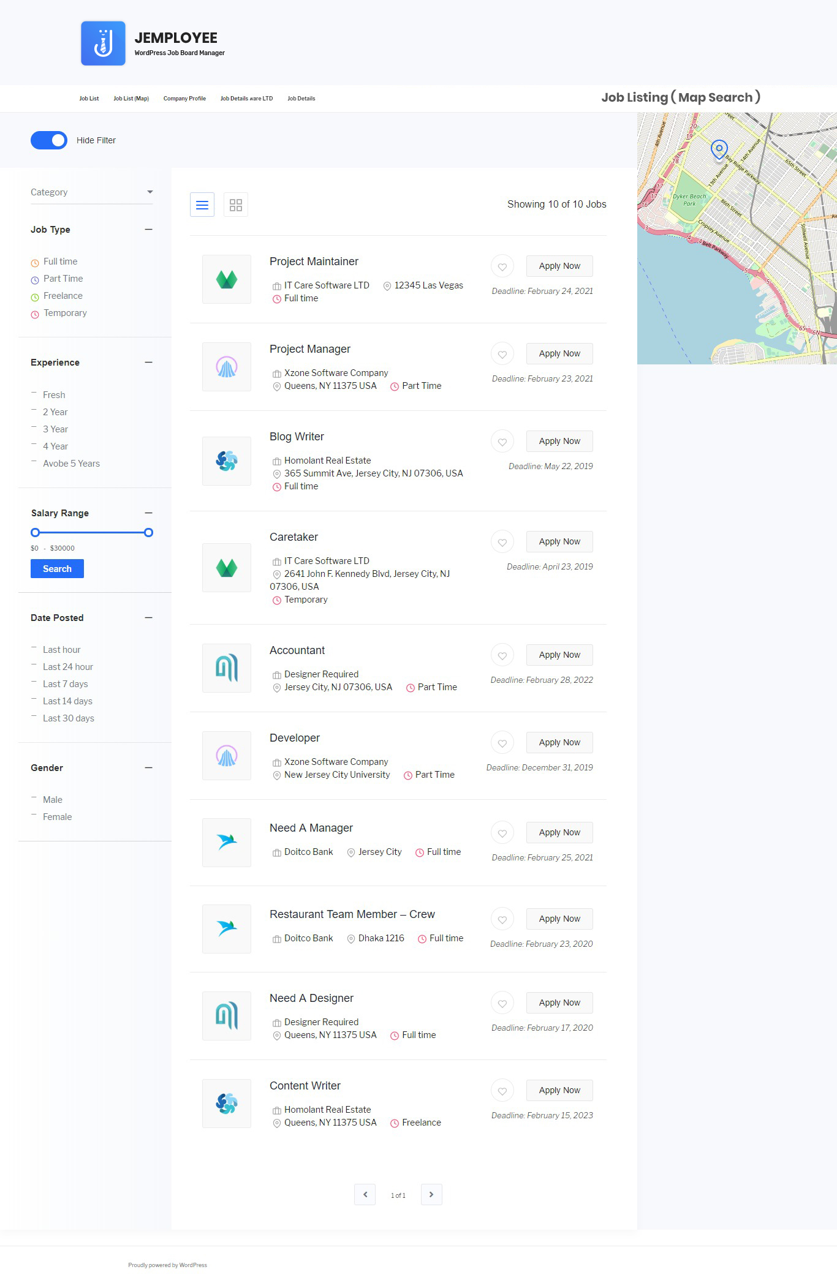Apply Now for Need A Designer
The width and height of the screenshot is (837, 1283).
pos(559,1003)
